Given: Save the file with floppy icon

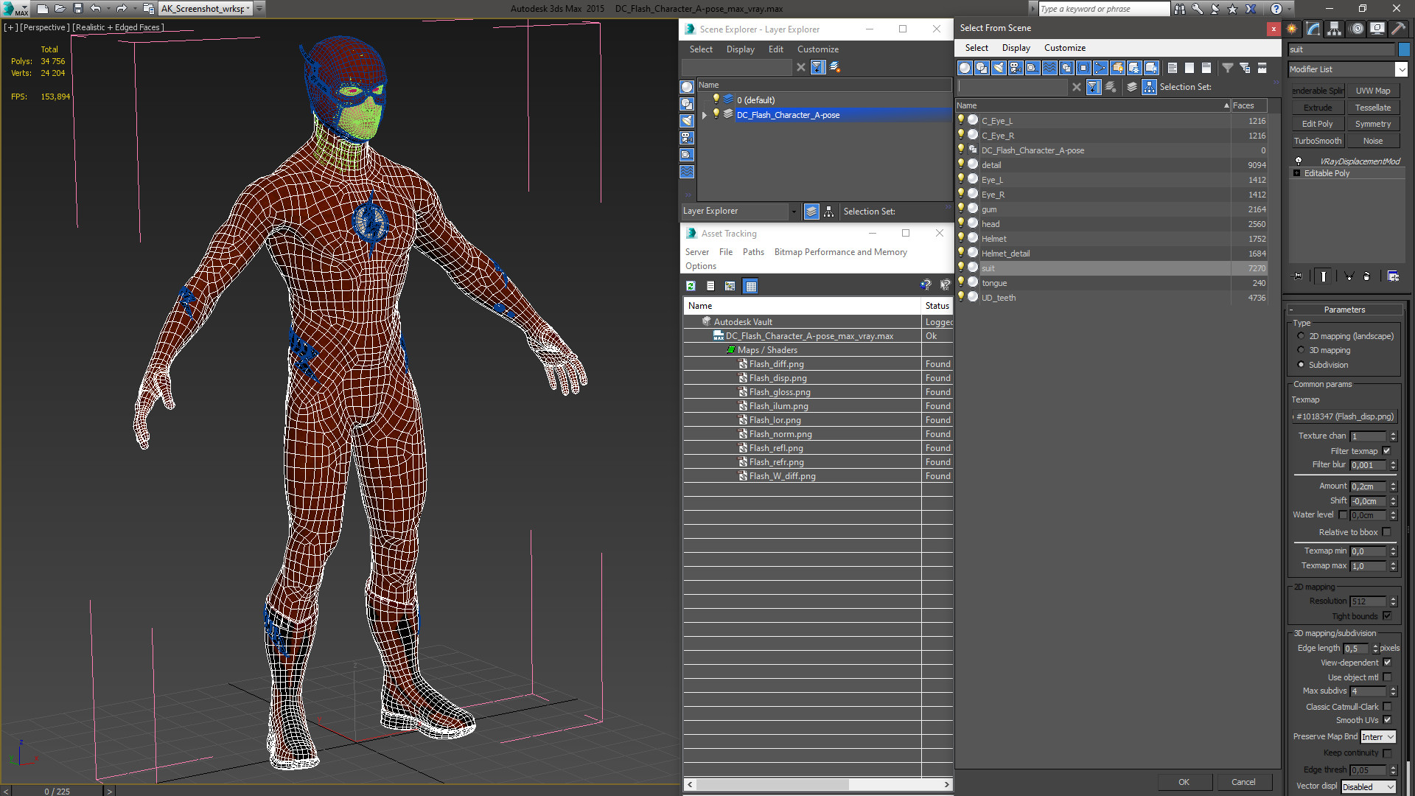Looking at the screenshot, I should pyautogui.click(x=77, y=9).
